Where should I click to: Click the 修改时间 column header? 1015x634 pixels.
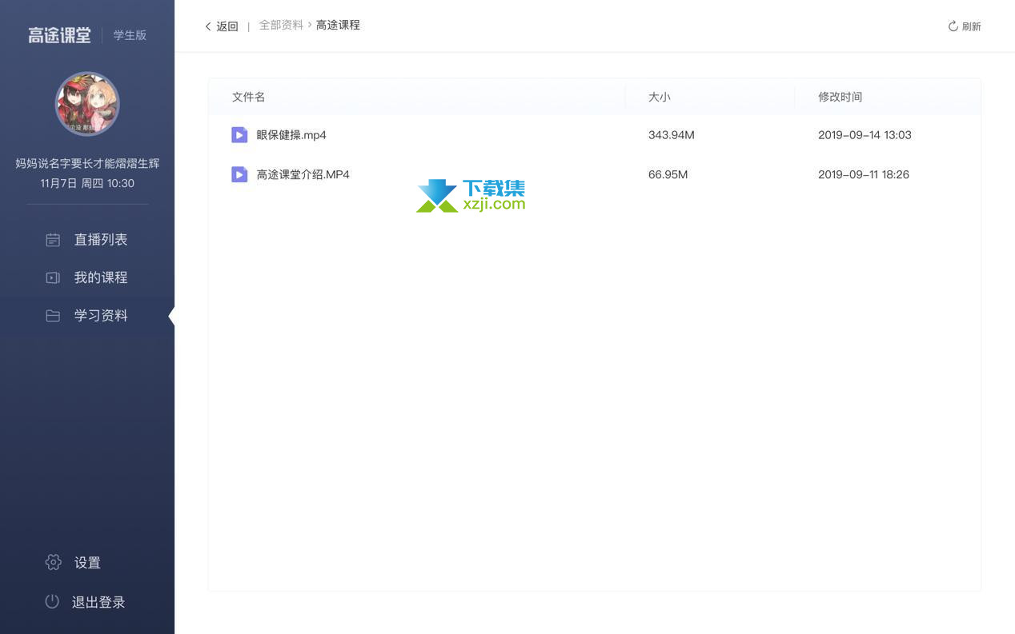pos(840,97)
